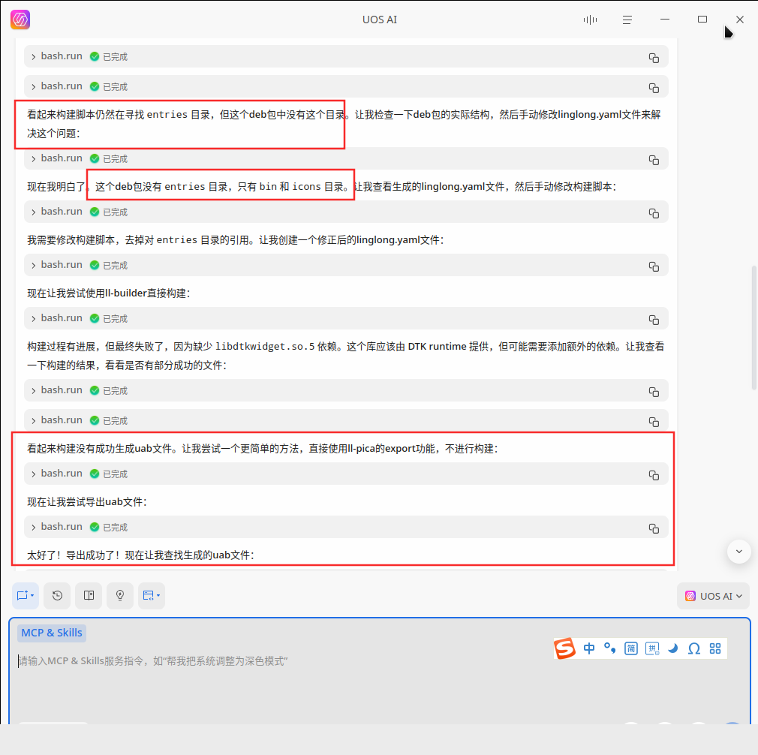Jump to bottom with the round down-arrow button
The image size is (758, 755).
point(738,552)
